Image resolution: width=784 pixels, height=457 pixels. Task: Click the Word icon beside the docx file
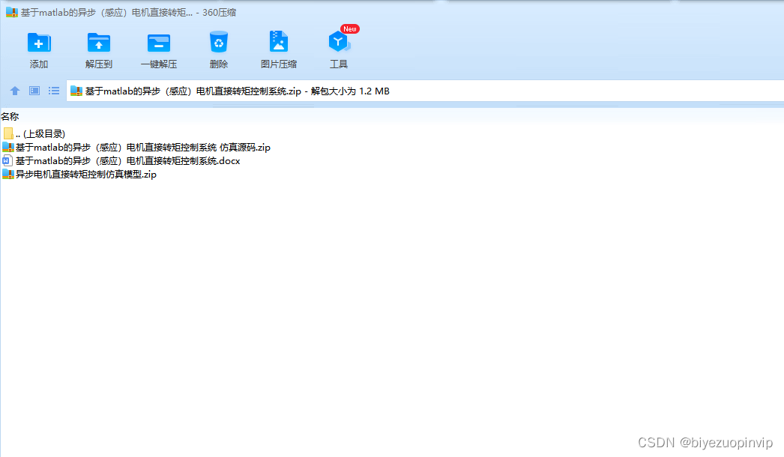(8, 160)
